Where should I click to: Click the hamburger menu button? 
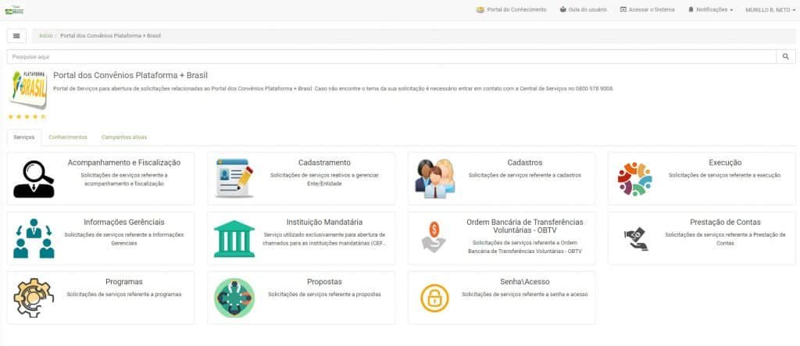[x=16, y=36]
